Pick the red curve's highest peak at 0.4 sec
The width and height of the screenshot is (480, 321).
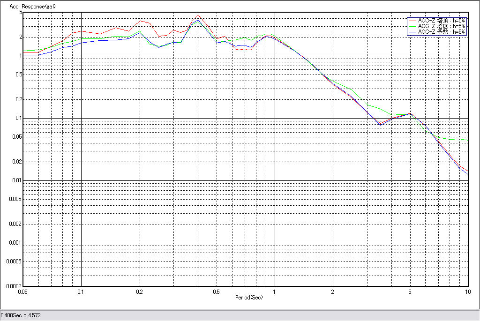tap(198, 15)
